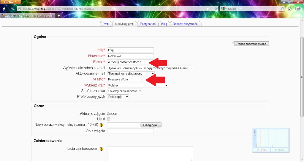This screenshot has height=162, width=304.
Task: Open a new tab with plus button
Action: click(x=59, y=15)
